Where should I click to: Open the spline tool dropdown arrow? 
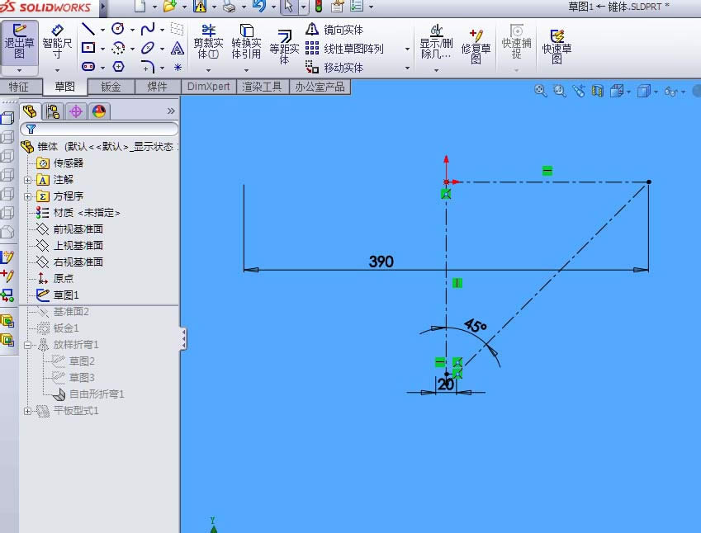[x=161, y=29]
